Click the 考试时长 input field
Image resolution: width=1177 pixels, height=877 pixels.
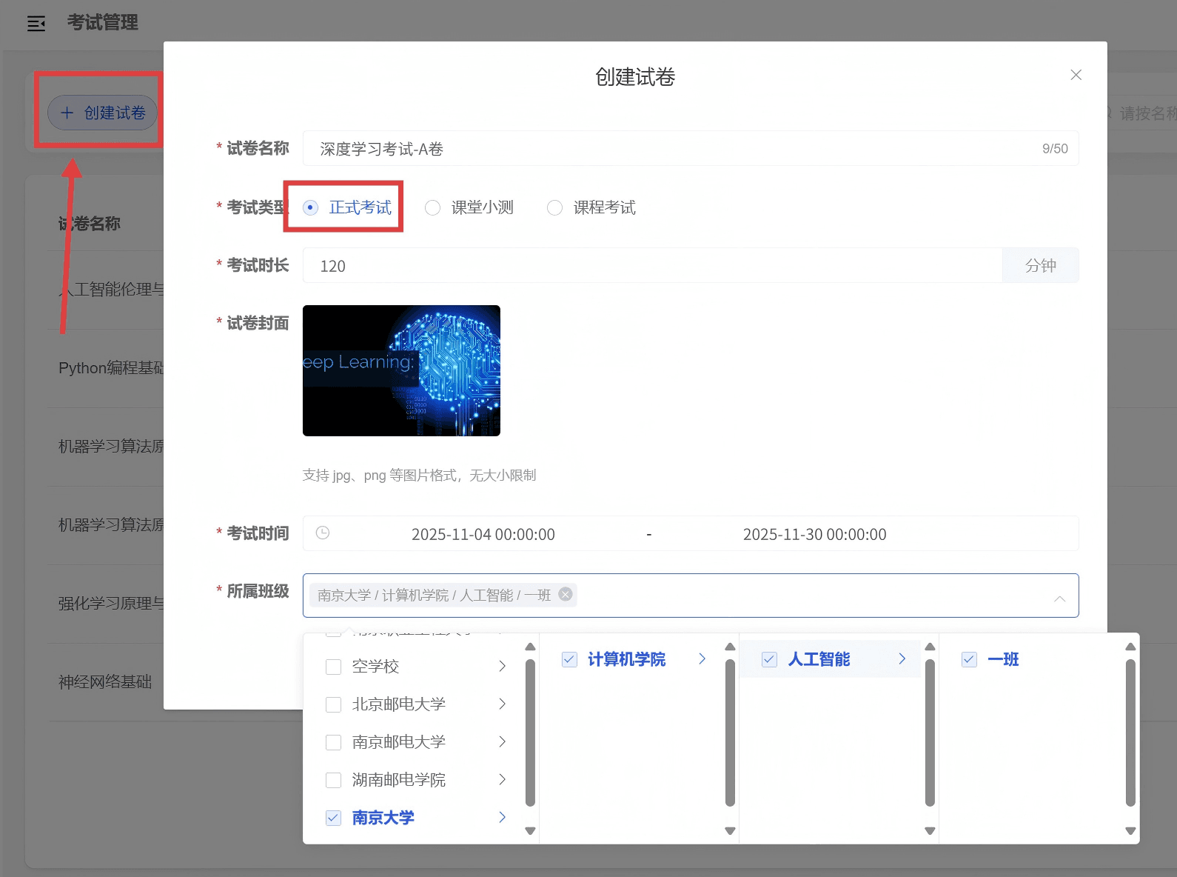pos(651,266)
